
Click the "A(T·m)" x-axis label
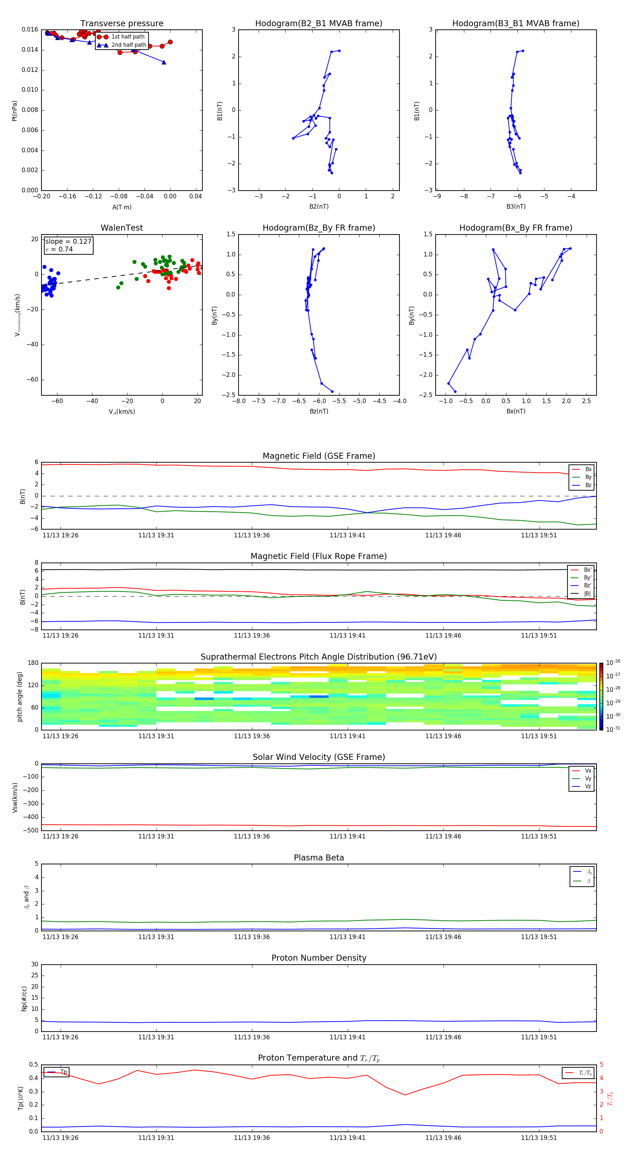(x=122, y=207)
